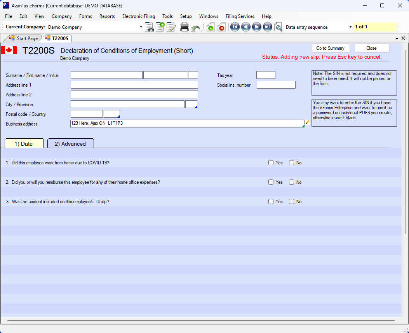Click AvanTax eForms title bar app icon
This screenshot has width=409, height=333.
pos(6,5)
